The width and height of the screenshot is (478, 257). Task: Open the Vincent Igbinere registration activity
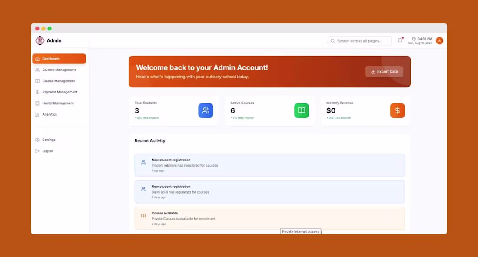tap(270, 165)
